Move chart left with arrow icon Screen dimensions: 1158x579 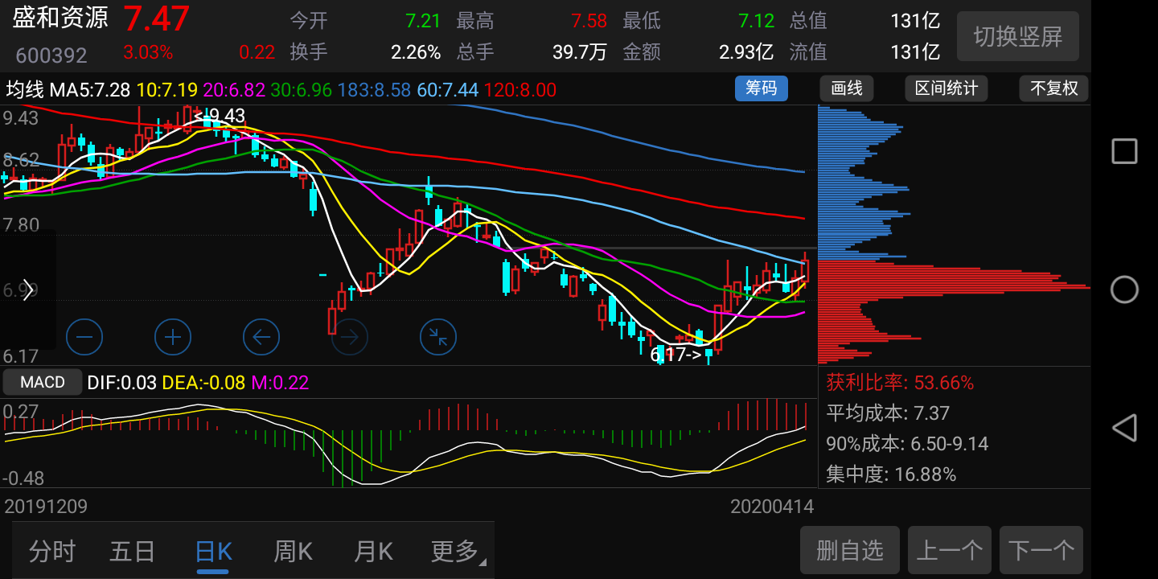coord(261,337)
